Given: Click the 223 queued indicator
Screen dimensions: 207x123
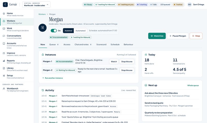Looking at the screenshot, I should pos(165,5).
